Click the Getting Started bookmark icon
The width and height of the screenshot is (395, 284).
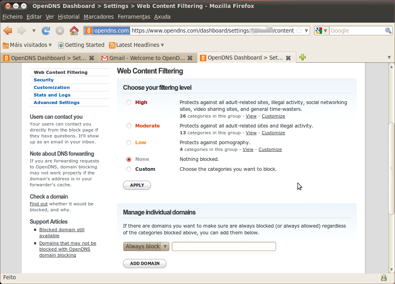tap(61, 45)
